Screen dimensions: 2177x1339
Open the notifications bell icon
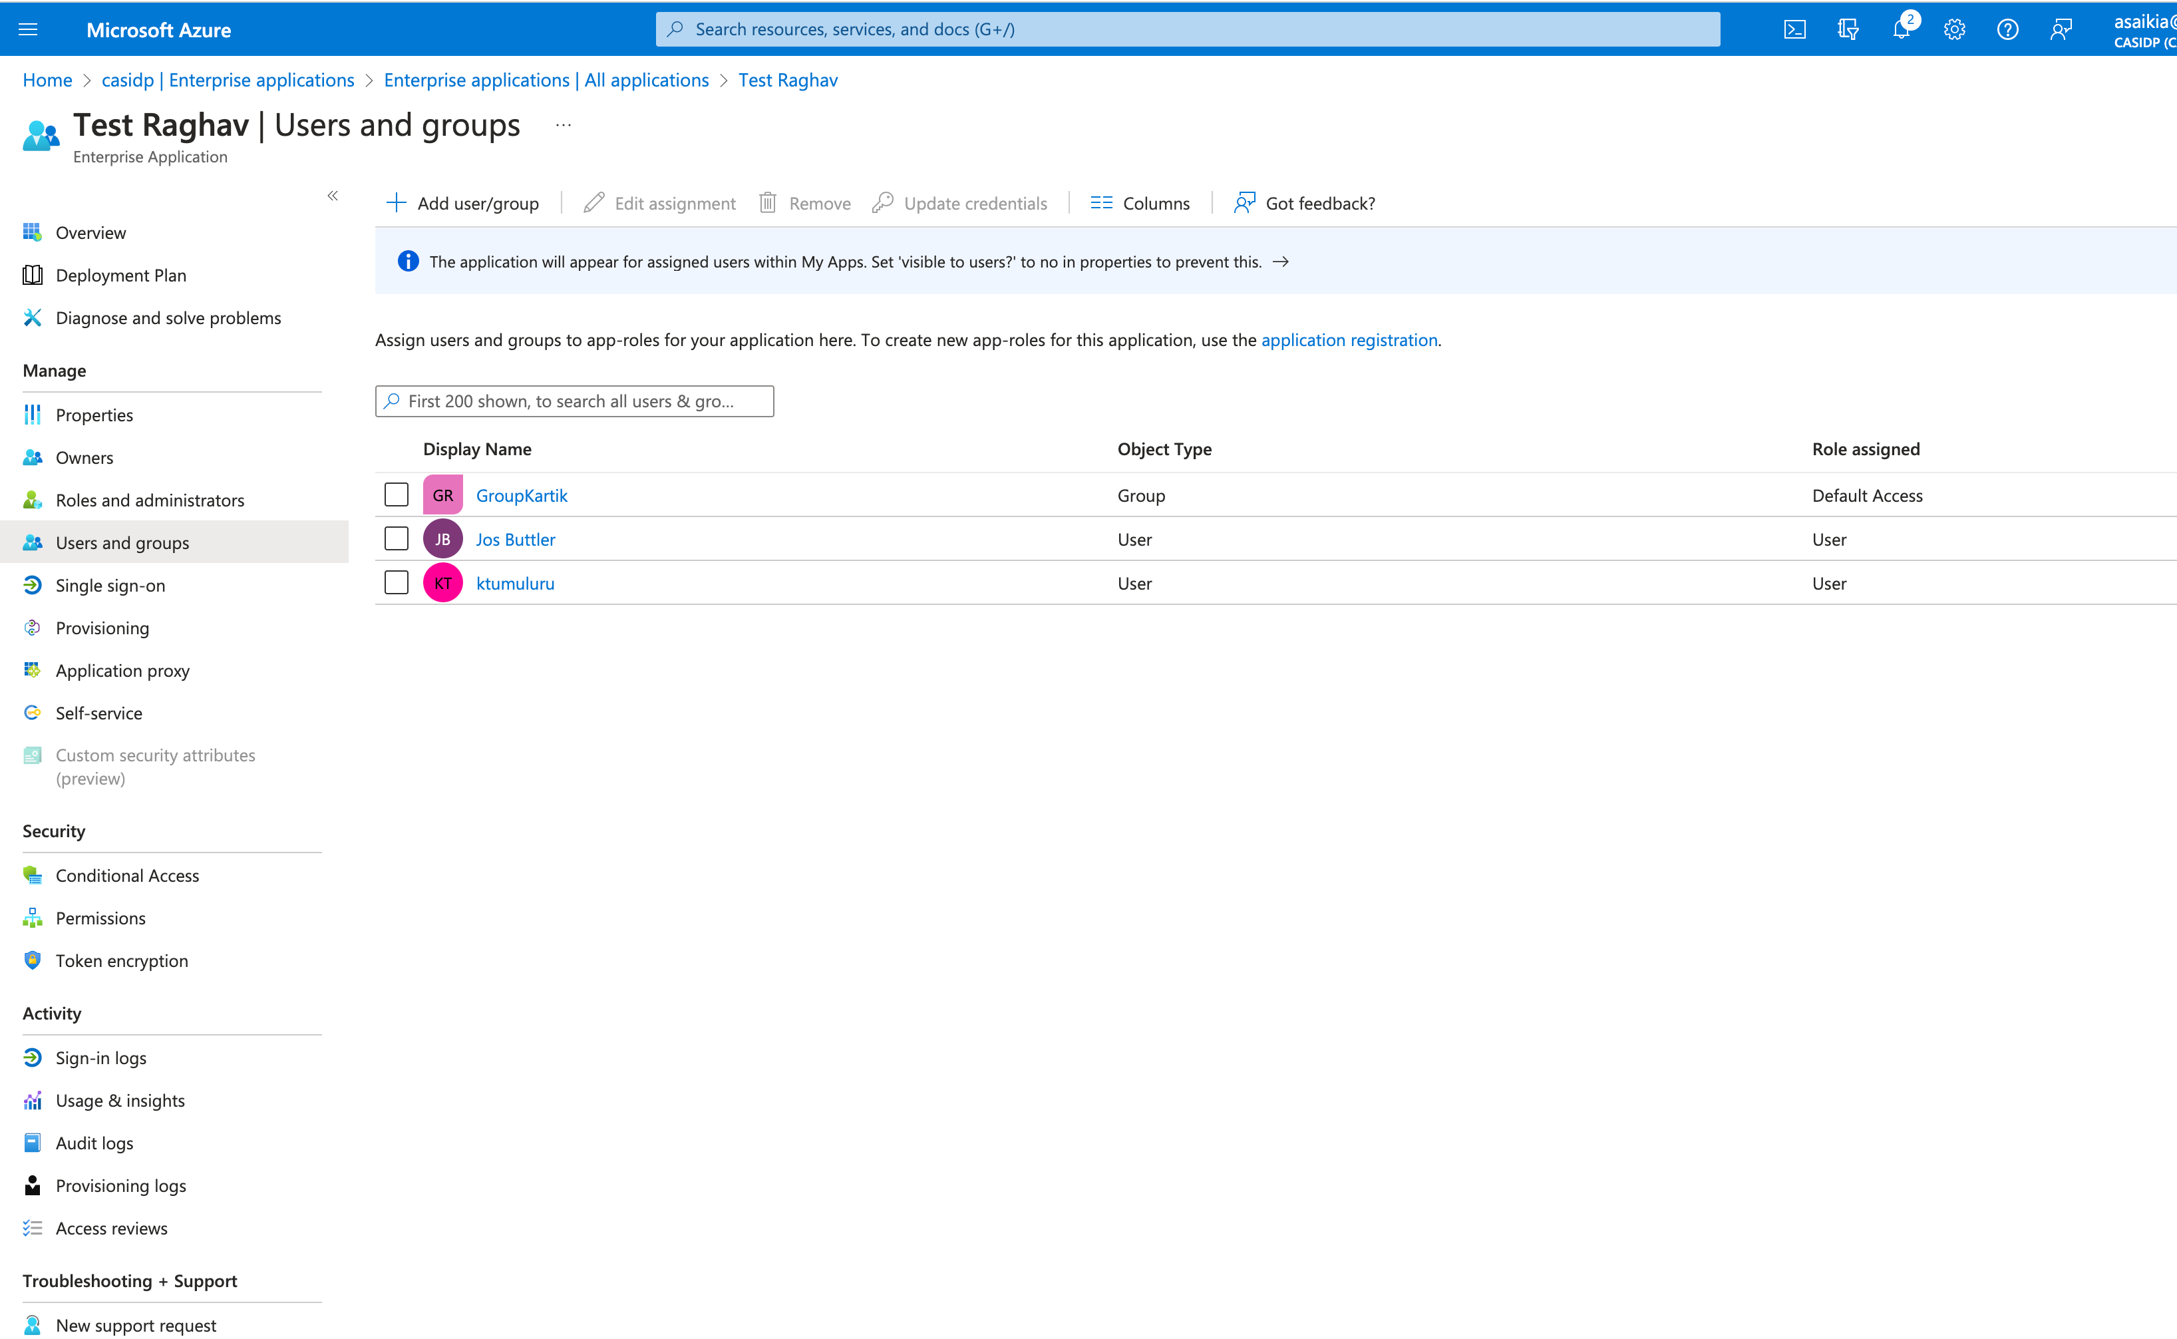(x=1900, y=29)
